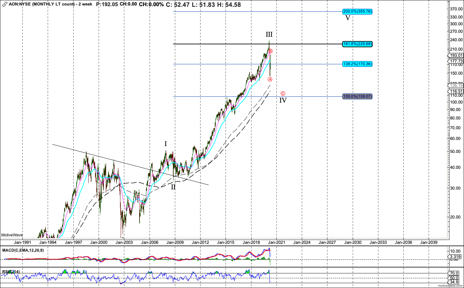The height and width of the screenshot is (288, 464).
Task: Click the 200.0%(355.76) Fibonacci label
Action: coord(357,11)
